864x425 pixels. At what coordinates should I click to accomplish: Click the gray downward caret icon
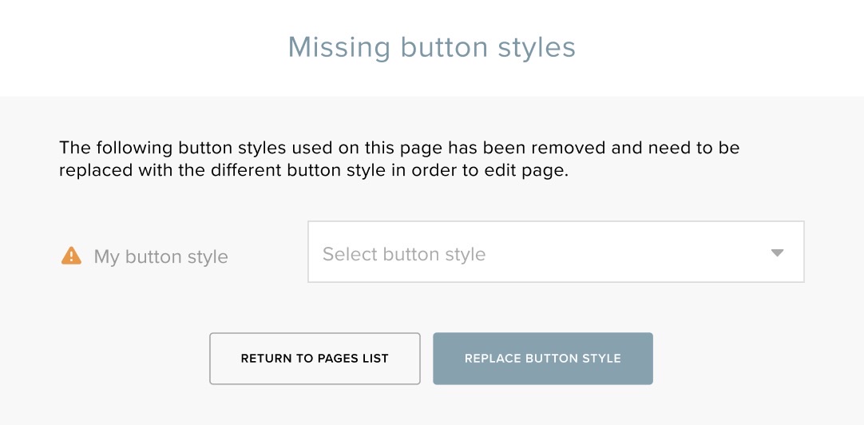pos(777,253)
